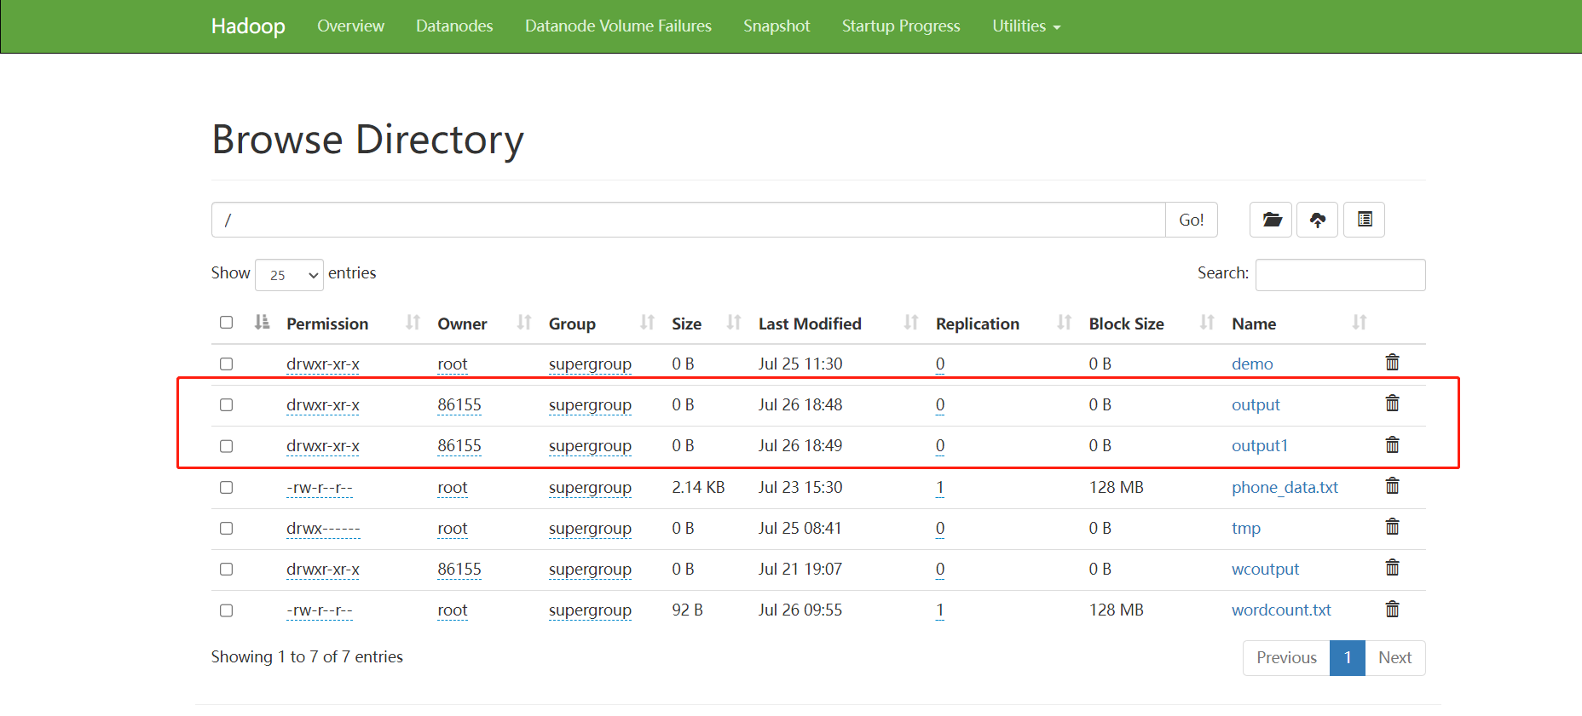Delete the output directory via trash icon
Viewport: 1582px width, 716px height.
[x=1392, y=404]
